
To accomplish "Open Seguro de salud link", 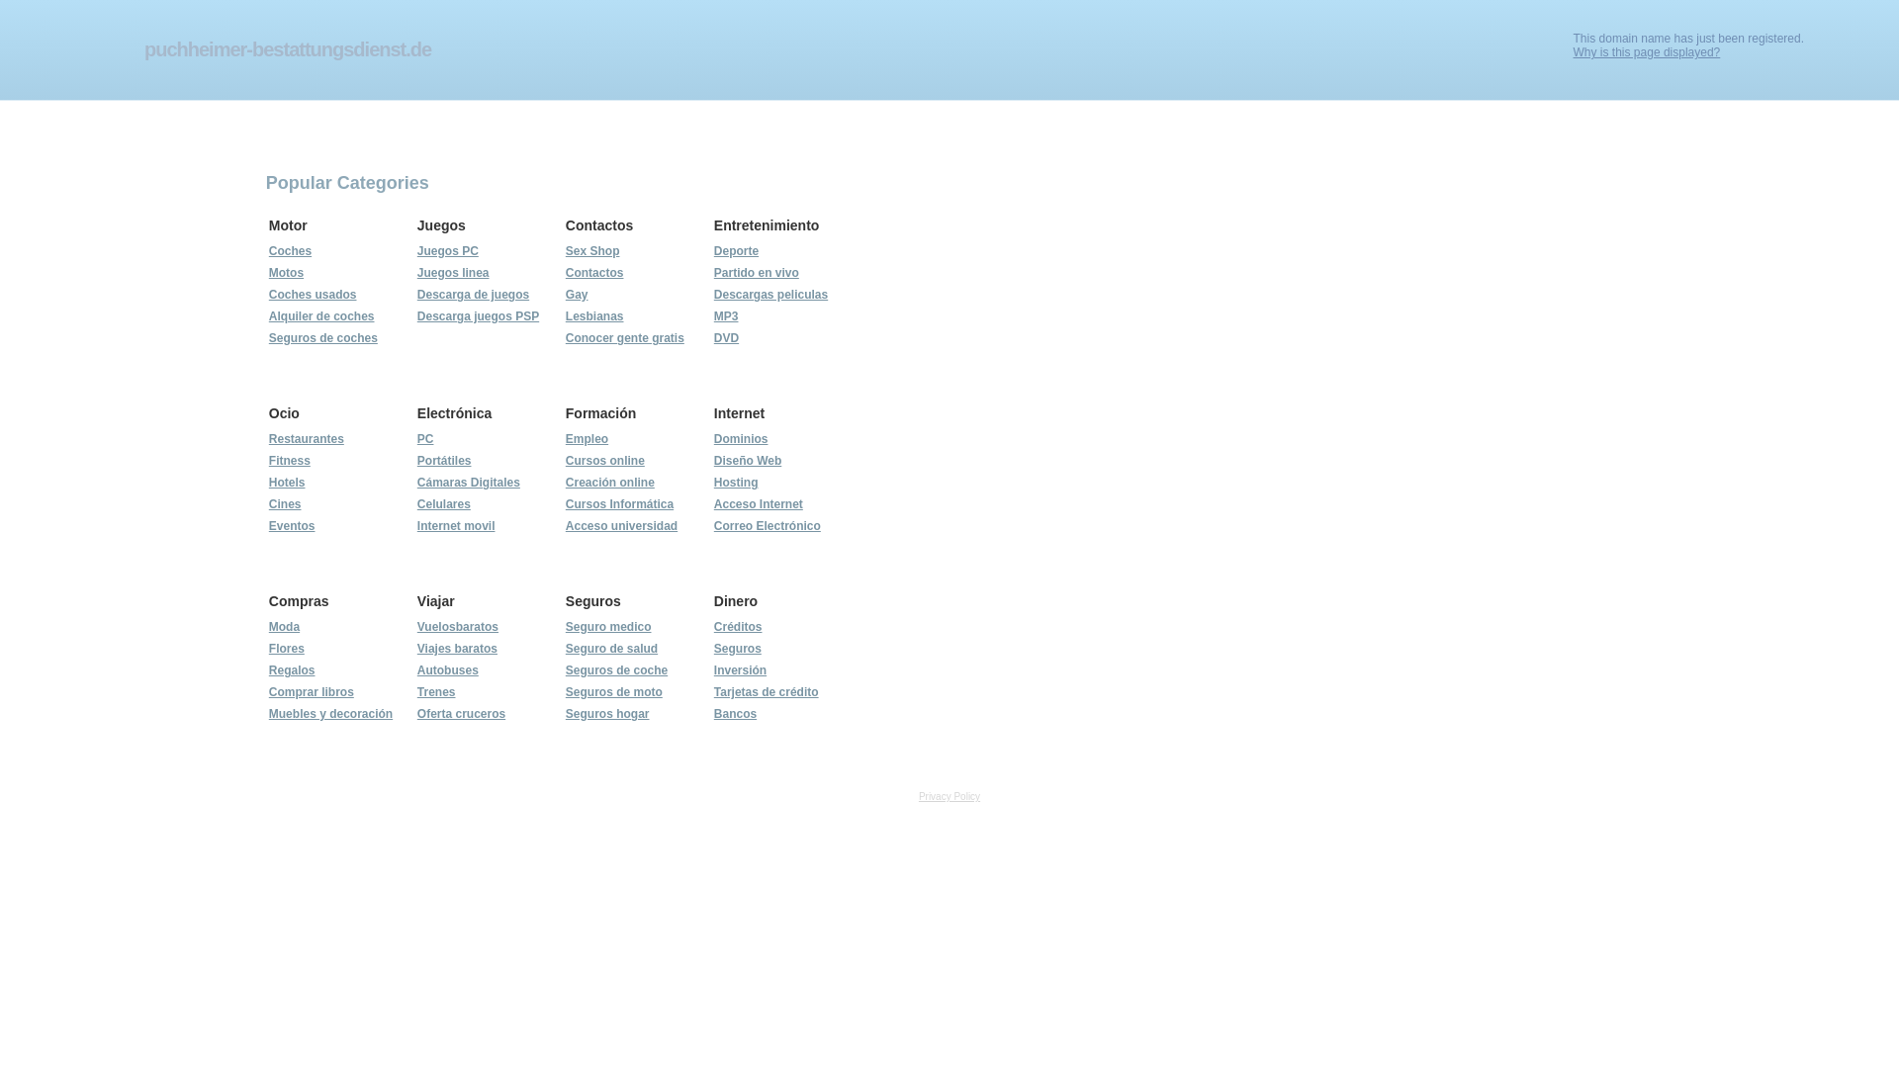I will coord(611,649).
